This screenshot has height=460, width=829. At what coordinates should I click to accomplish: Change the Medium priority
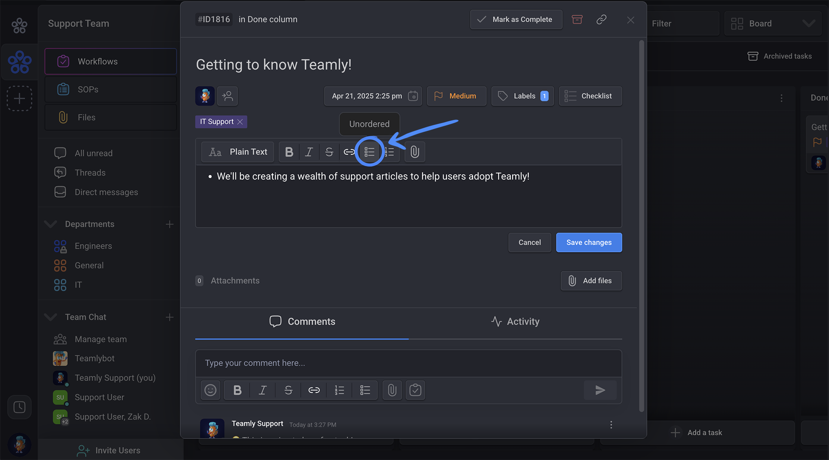click(x=456, y=96)
